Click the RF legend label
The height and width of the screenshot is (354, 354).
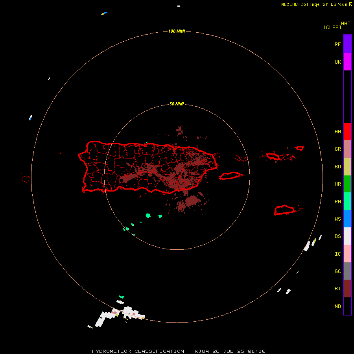tap(337, 44)
